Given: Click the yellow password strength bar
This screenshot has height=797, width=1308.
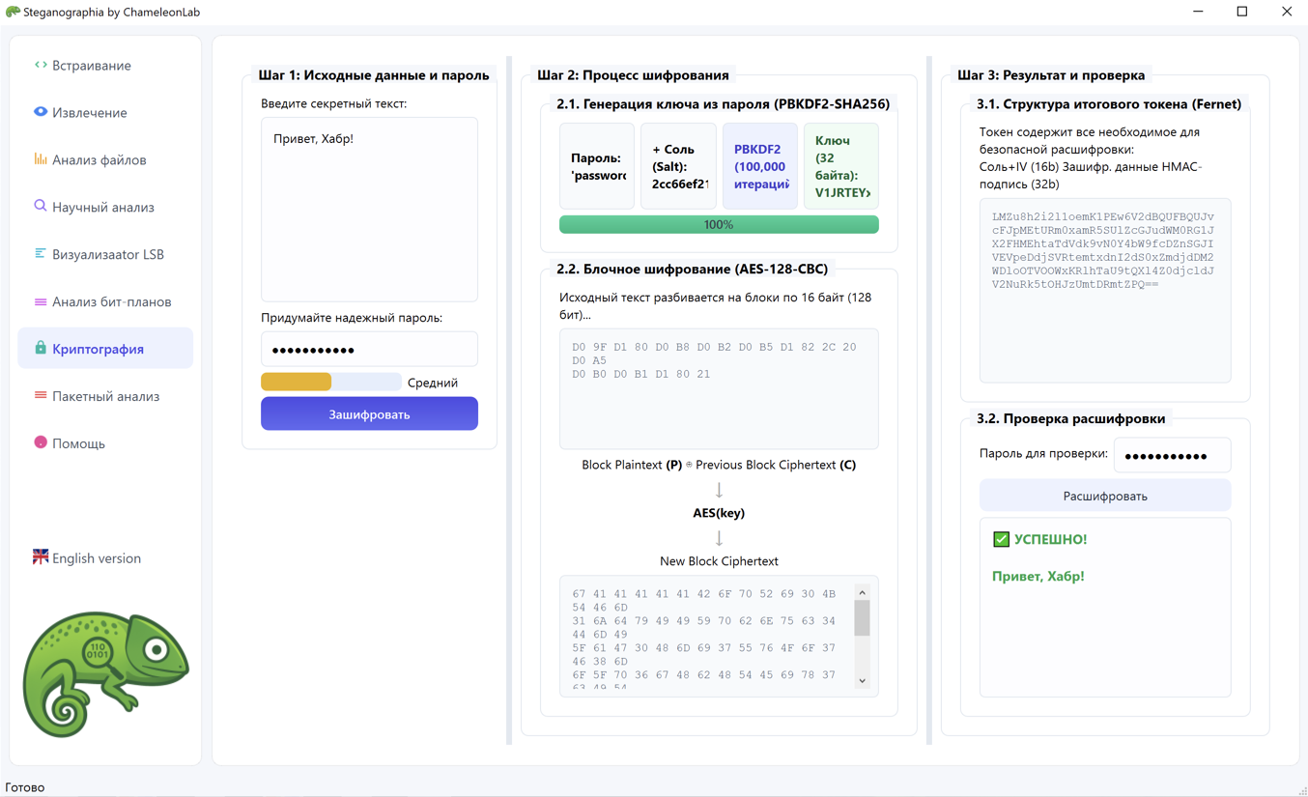Looking at the screenshot, I should (295, 382).
